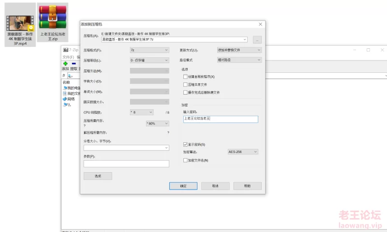Click the 名称 column header in 7-Zip
Viewport: 387px width, 232px height.
coord(66,82)
